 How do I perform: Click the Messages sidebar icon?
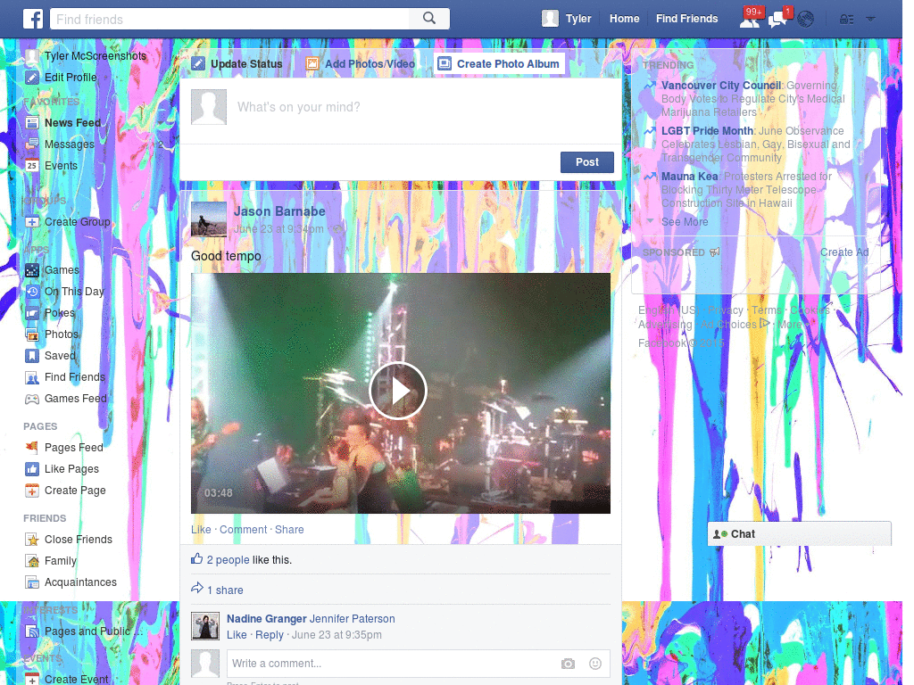click(x=32, y=144)
